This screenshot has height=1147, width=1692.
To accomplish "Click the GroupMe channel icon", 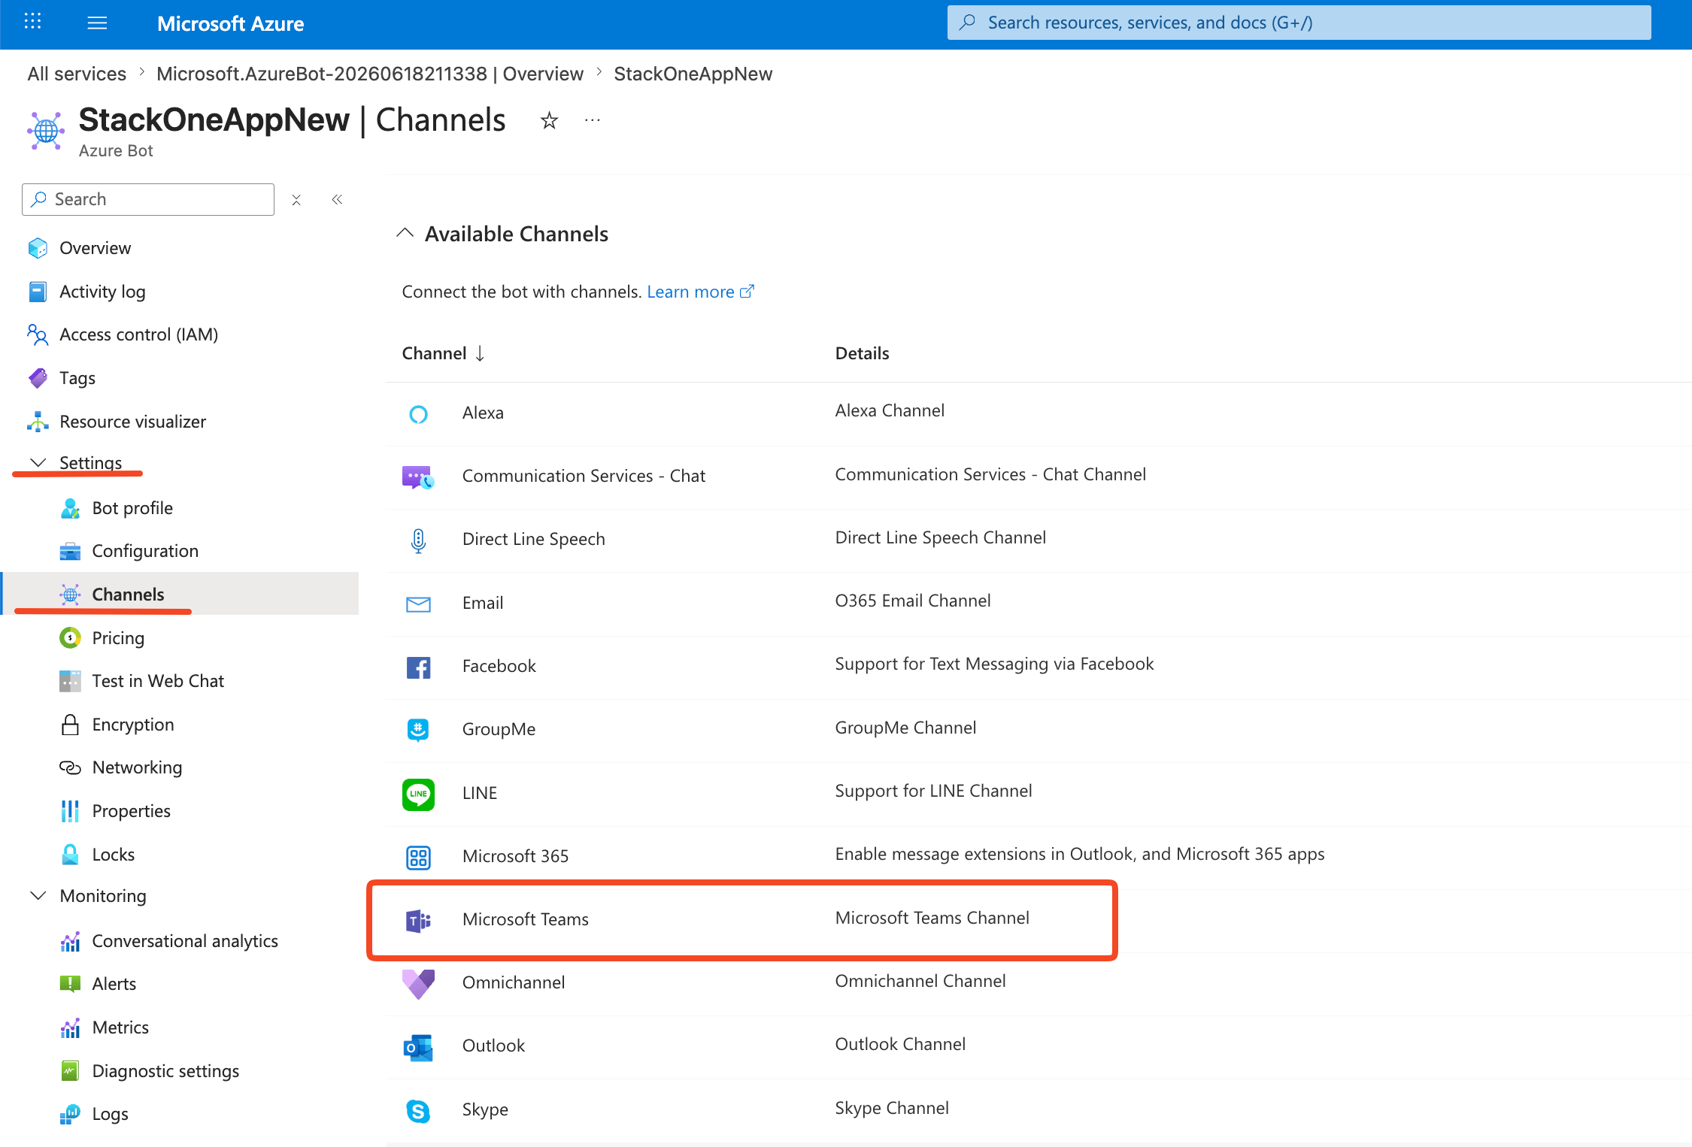I will pyautogui.click(x=418, y=730).
